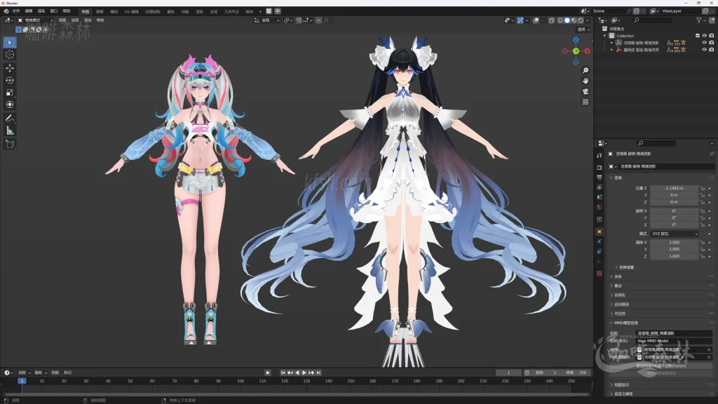Jump to timeline start frame
The image size is (718, 404).
283,373
